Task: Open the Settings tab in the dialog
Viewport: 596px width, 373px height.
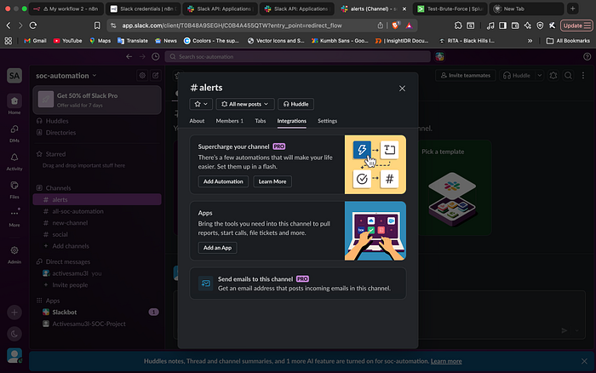Action: pos(327,121)
